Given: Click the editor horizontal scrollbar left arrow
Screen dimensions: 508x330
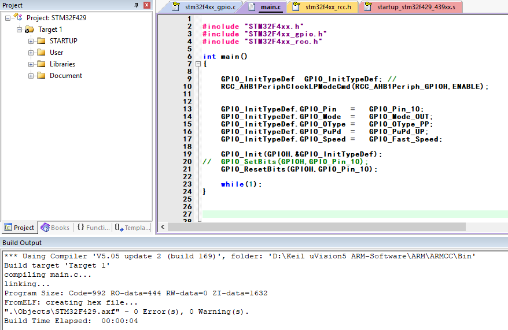Looking at the screenshot, I should (x=161, y=228).
